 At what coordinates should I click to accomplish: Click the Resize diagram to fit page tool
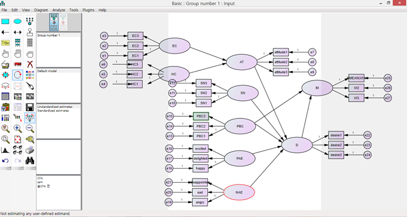pos(18,139)
